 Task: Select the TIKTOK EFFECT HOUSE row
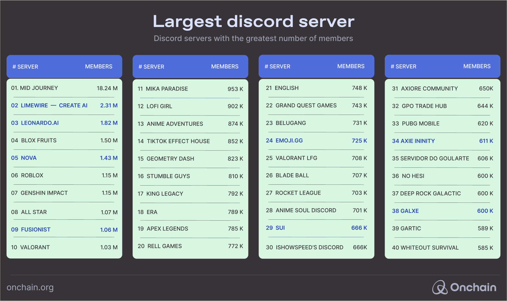(190, 141)
